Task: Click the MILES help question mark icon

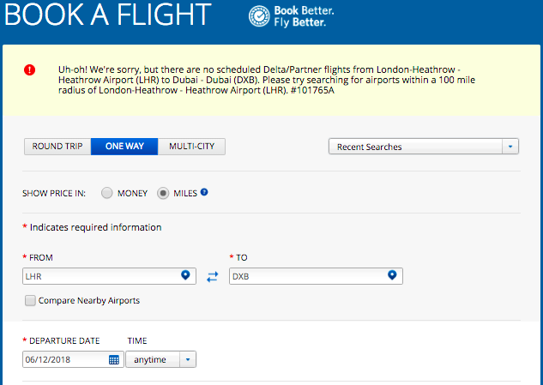Action: pos(204,192)
